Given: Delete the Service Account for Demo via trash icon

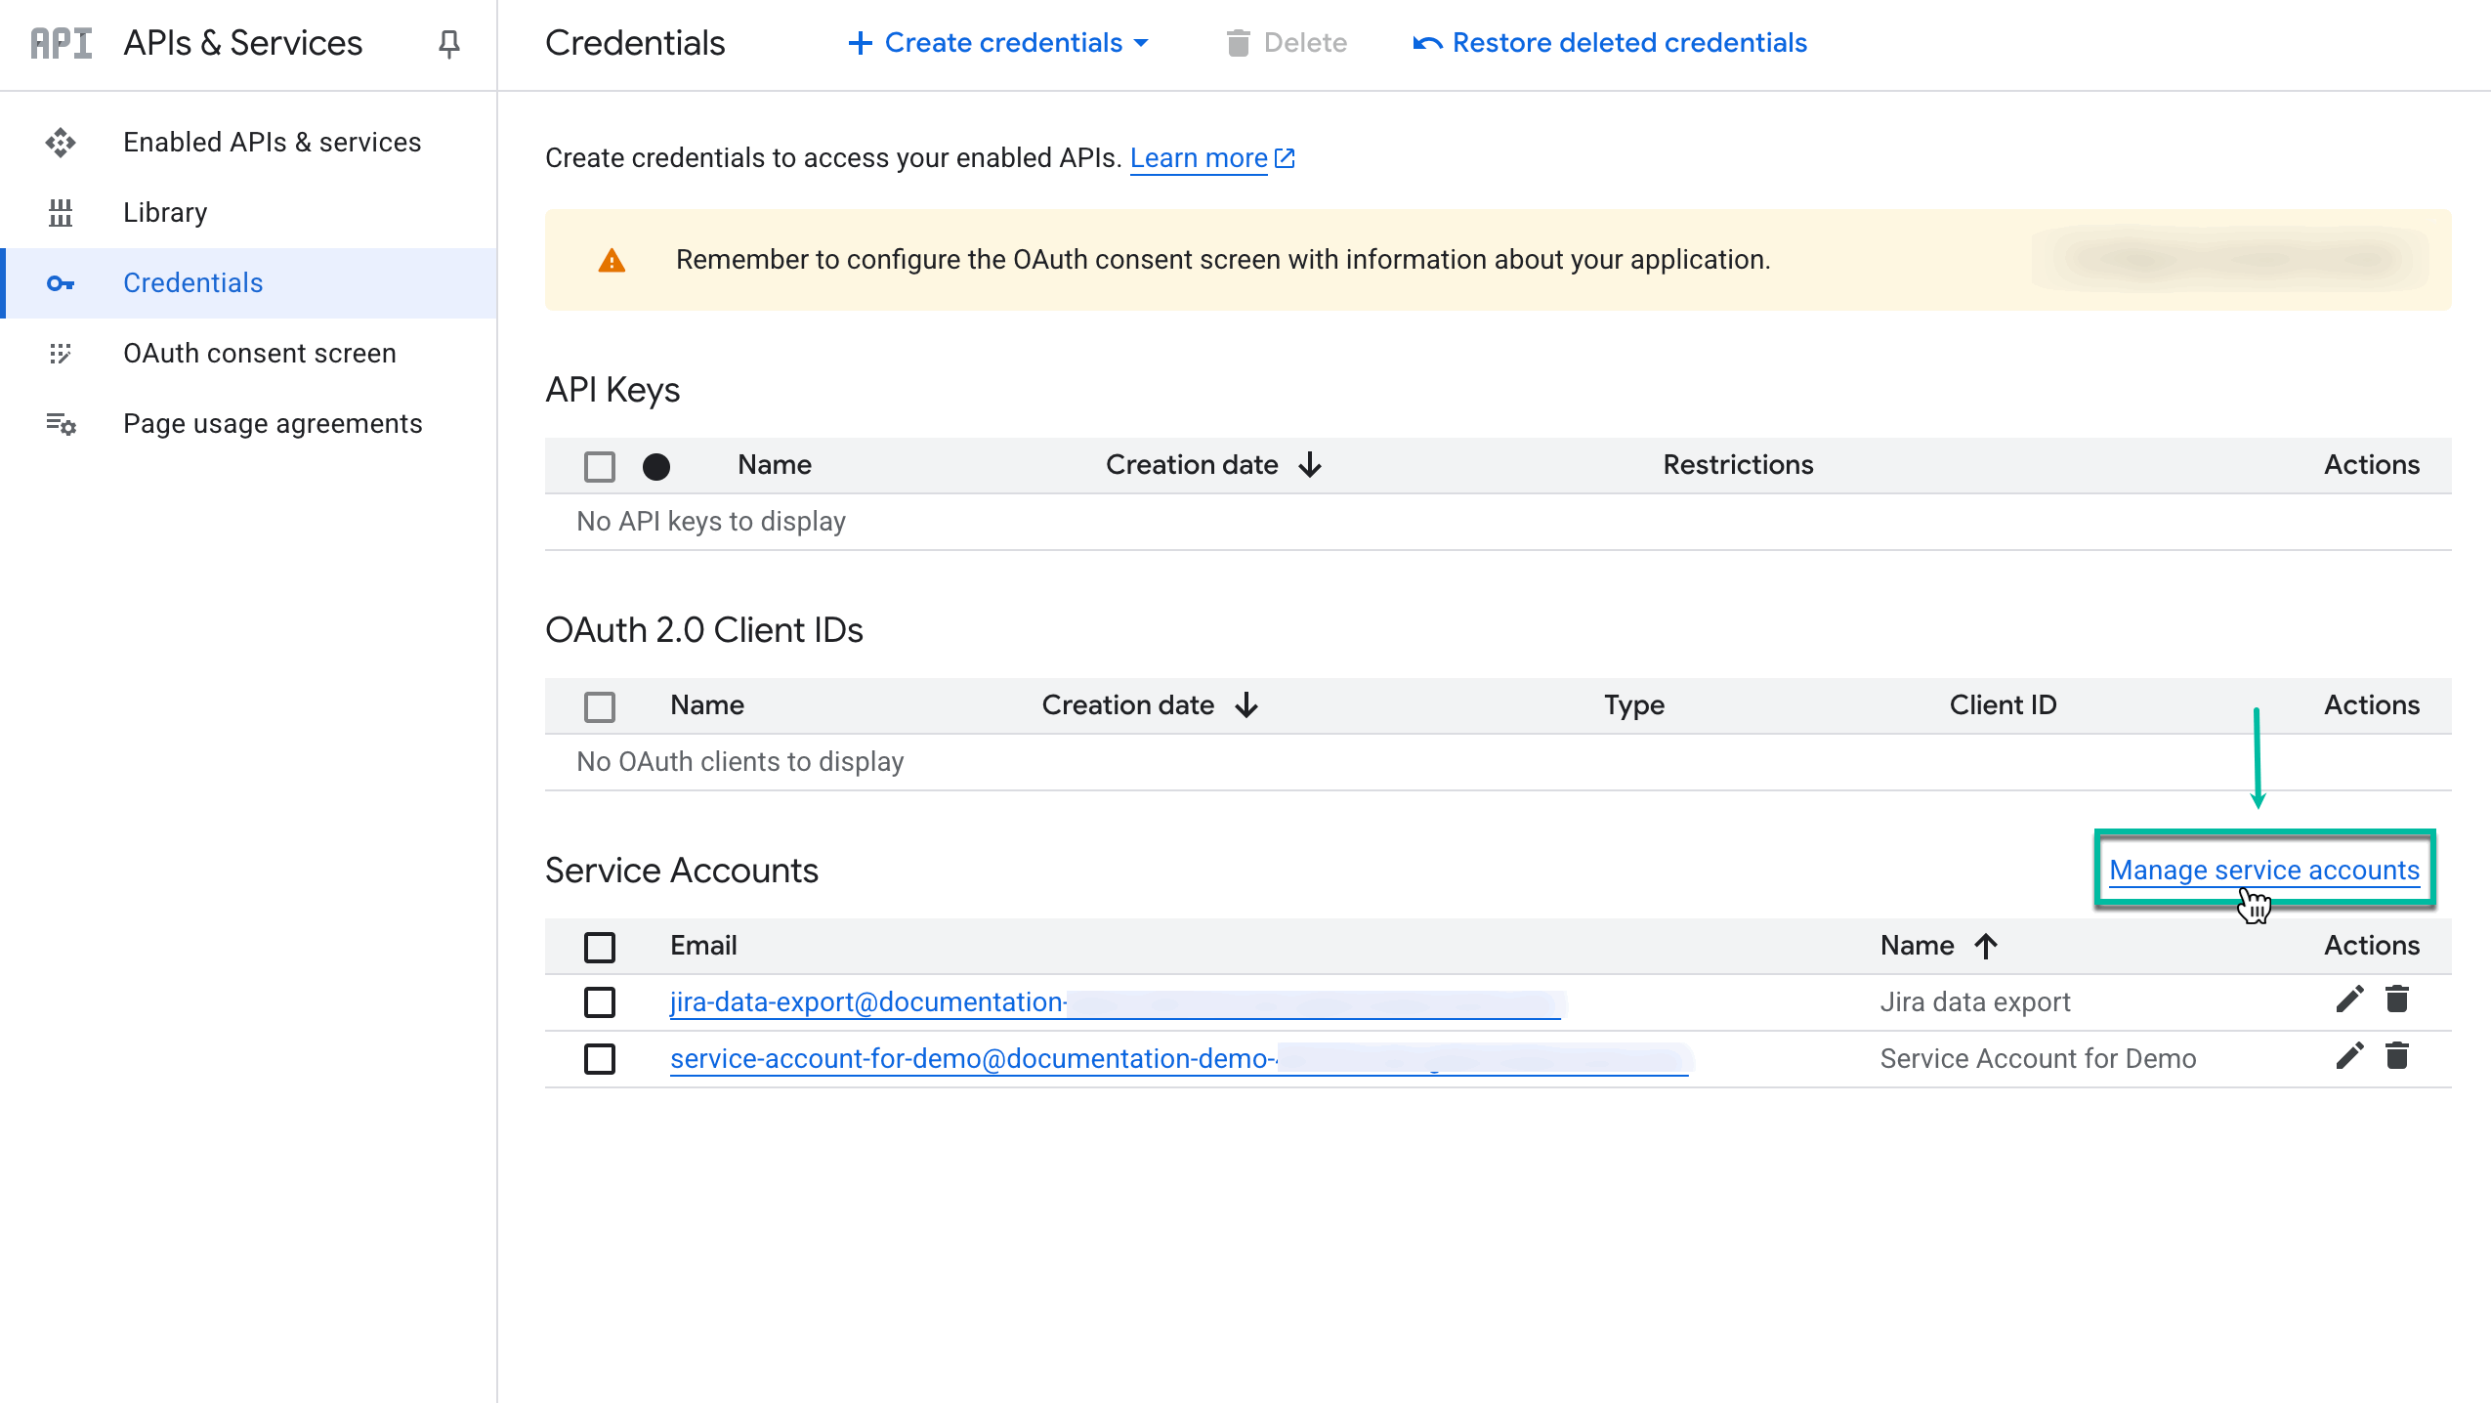Looking at the screenshot, I should click(2398, 1056).
